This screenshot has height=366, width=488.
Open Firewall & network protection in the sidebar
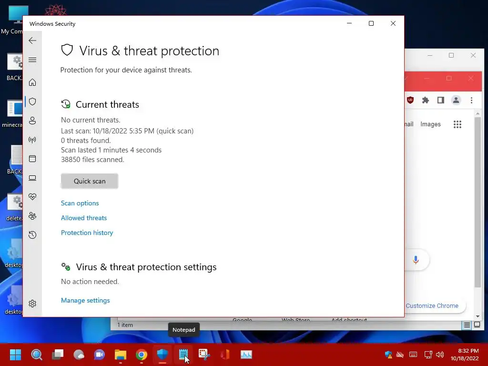coord(32,140)
